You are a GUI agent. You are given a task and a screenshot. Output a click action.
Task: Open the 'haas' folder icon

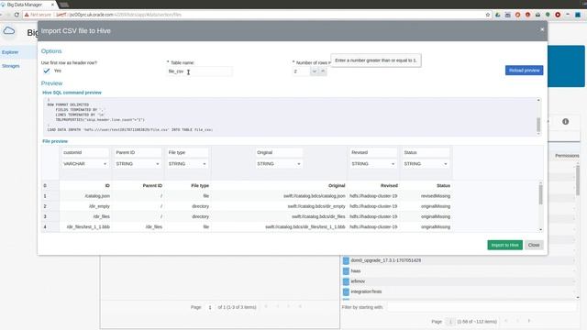click(x=346, y=271)
